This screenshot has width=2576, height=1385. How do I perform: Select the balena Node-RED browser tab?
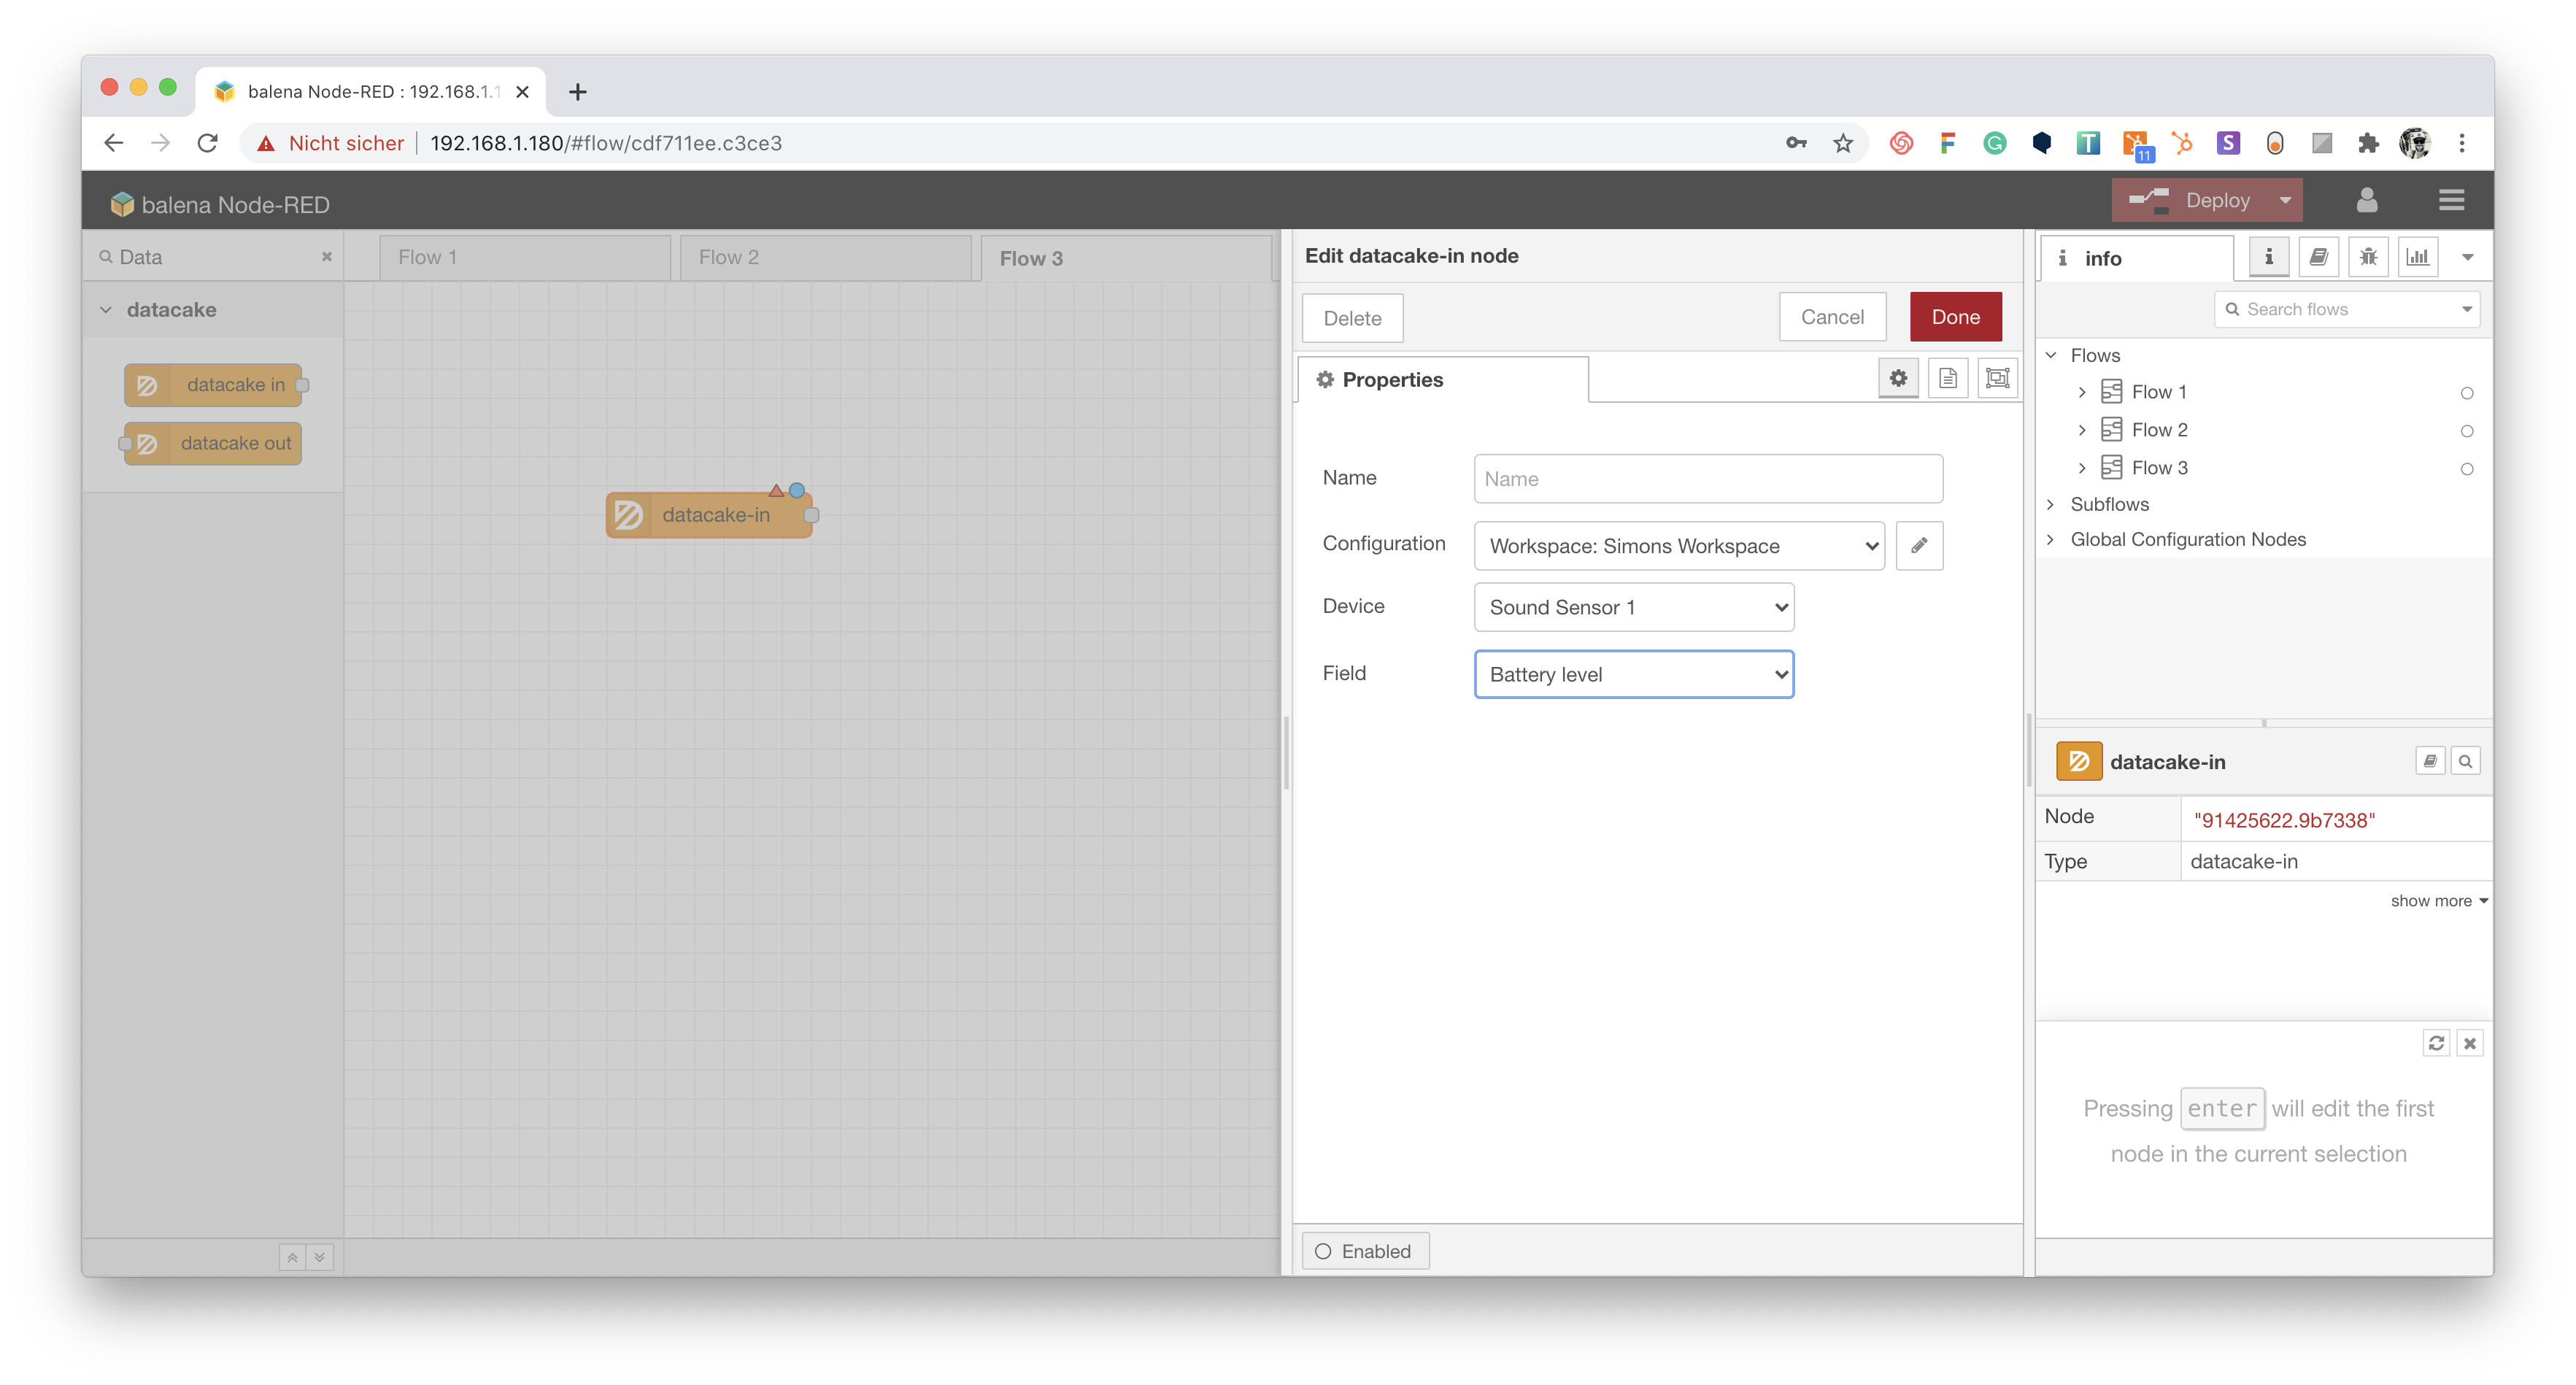pyautogui.click(x=371, y=91)
